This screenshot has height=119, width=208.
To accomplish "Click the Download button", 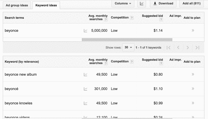I will pos(163,3).
